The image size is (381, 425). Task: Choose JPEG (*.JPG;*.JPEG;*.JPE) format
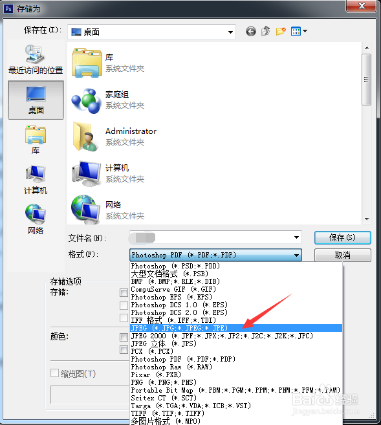(x=236, y=328)
